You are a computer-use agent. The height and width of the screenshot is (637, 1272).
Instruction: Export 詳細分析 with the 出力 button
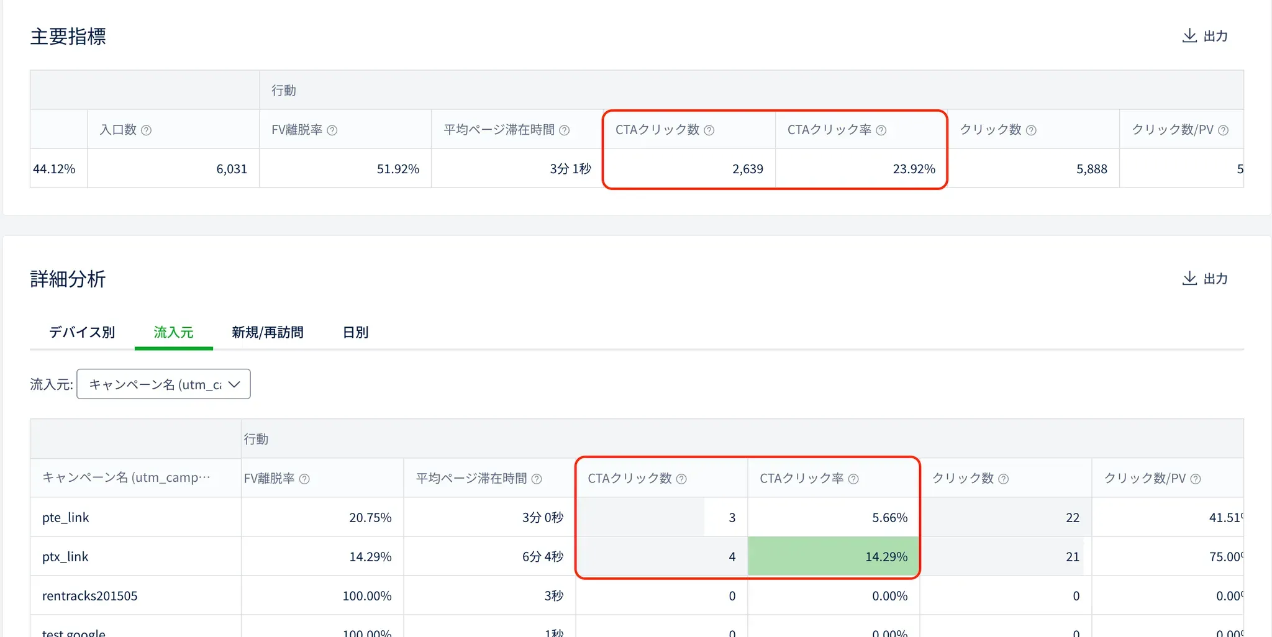(1205, 279)
